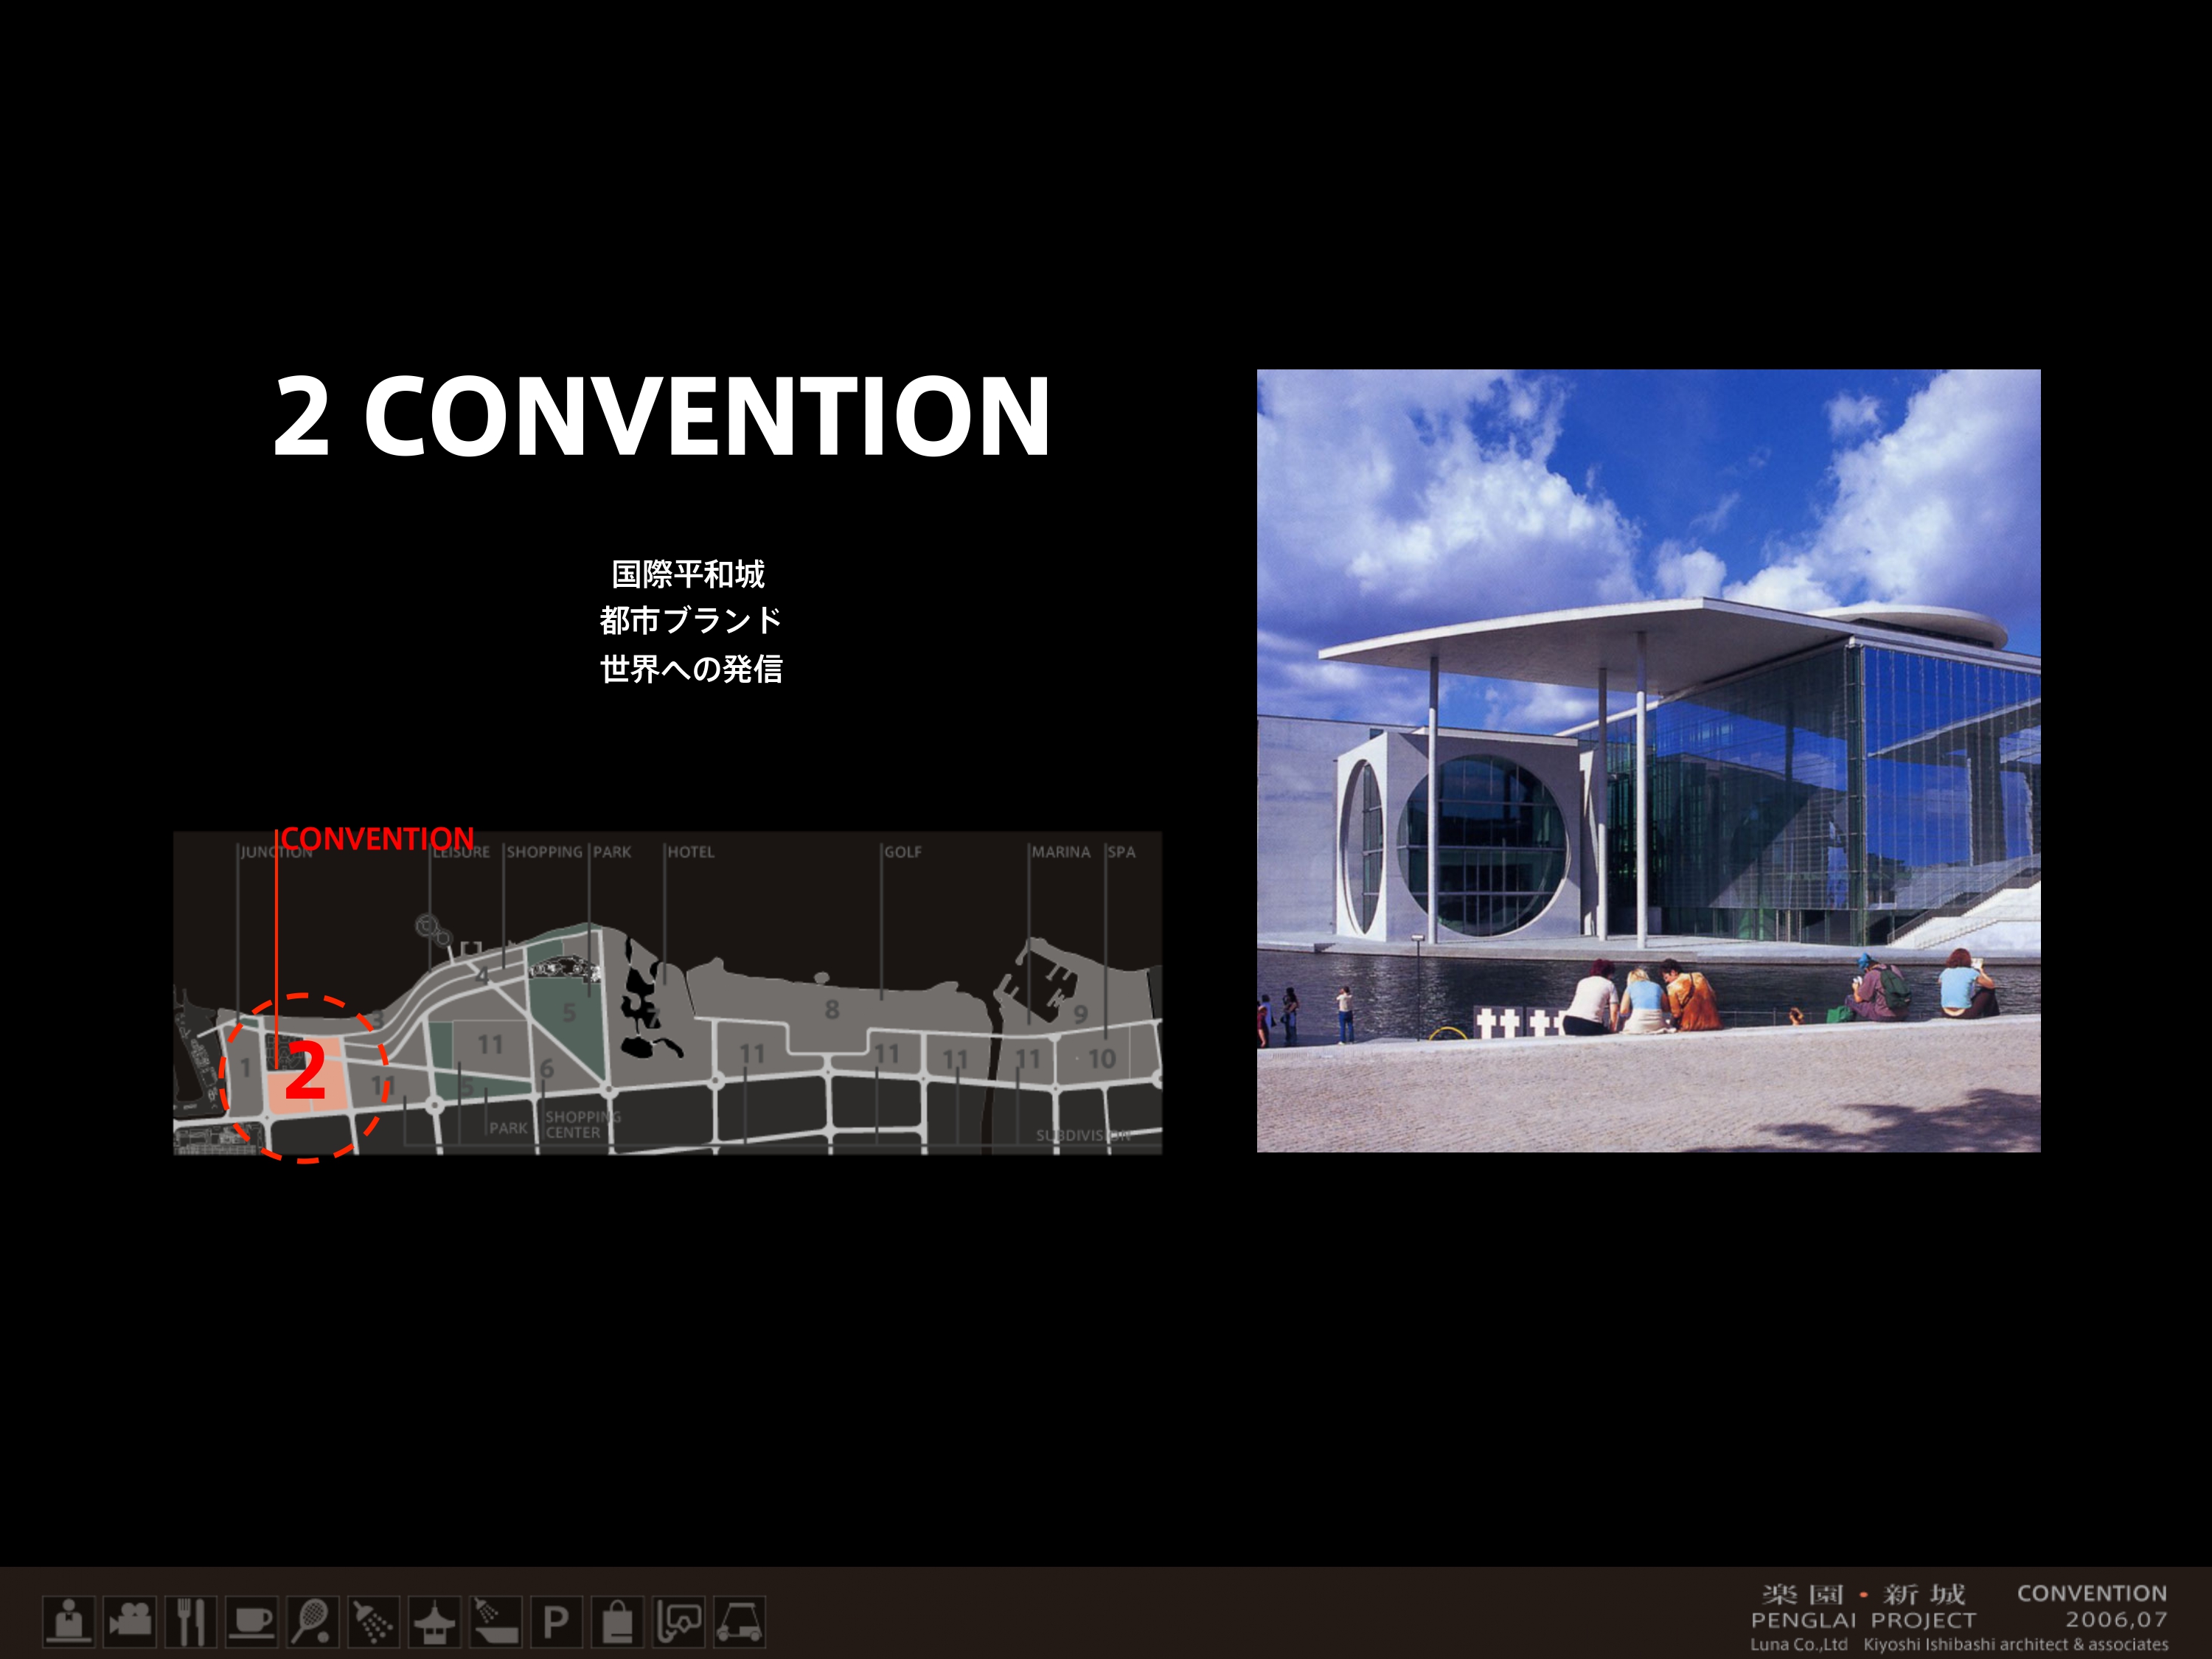Select the SHOPPING label above map
This screenshot has height=1659, width=2212.
[x=544, y=852]
